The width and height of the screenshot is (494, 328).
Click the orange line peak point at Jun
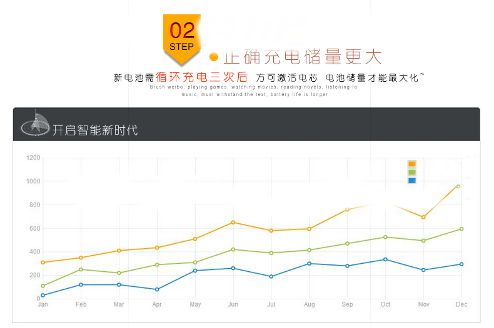(233, 223)
